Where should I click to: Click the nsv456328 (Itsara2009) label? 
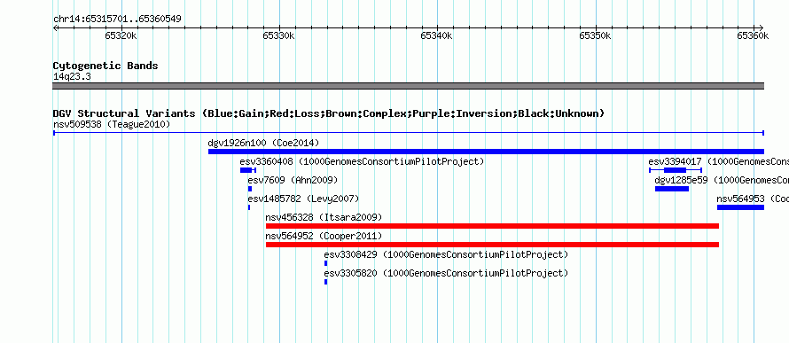pos(324,217)
